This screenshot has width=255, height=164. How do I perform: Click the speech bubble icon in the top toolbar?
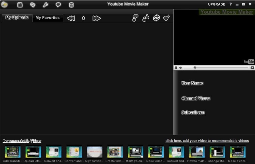pyautogui.click(x=58, y=5)
